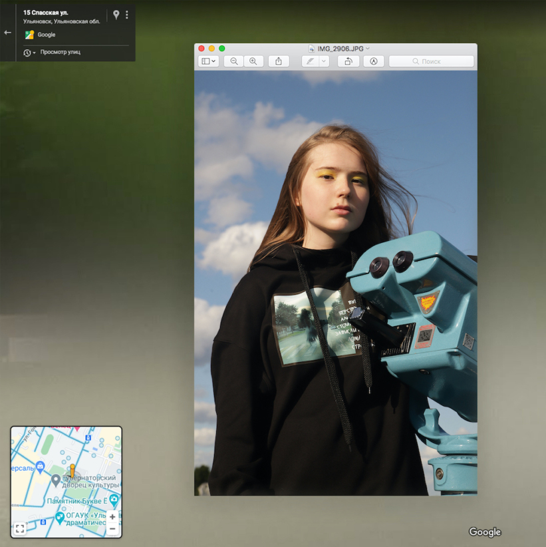Click the highlight pen tool
Viewport: 546px width, 547px height.
(310, 61)
